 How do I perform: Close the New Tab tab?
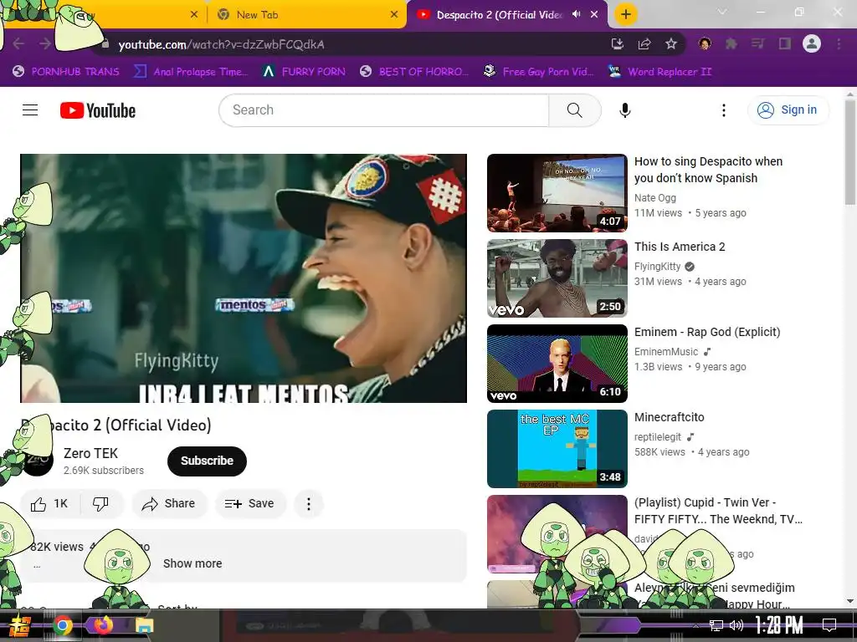tap(394, 15)
